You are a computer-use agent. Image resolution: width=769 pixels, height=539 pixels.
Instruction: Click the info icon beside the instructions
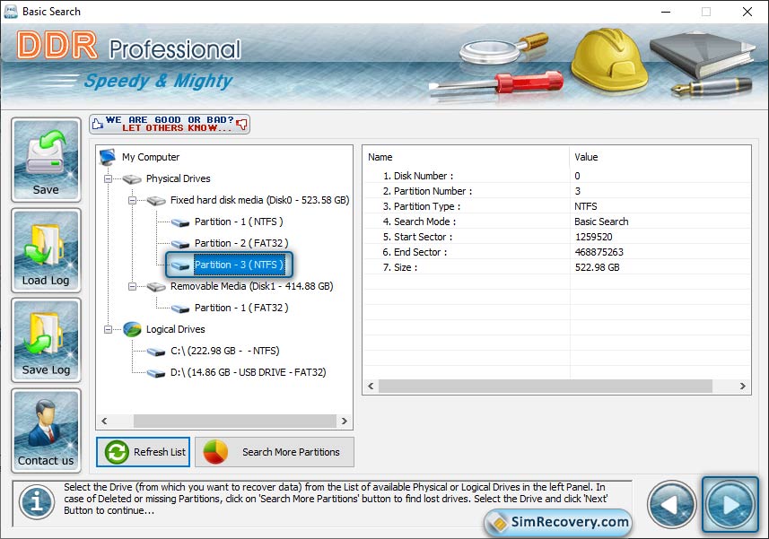click(37, 501)
